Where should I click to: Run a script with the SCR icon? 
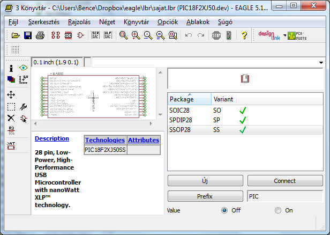coord(95,35)
